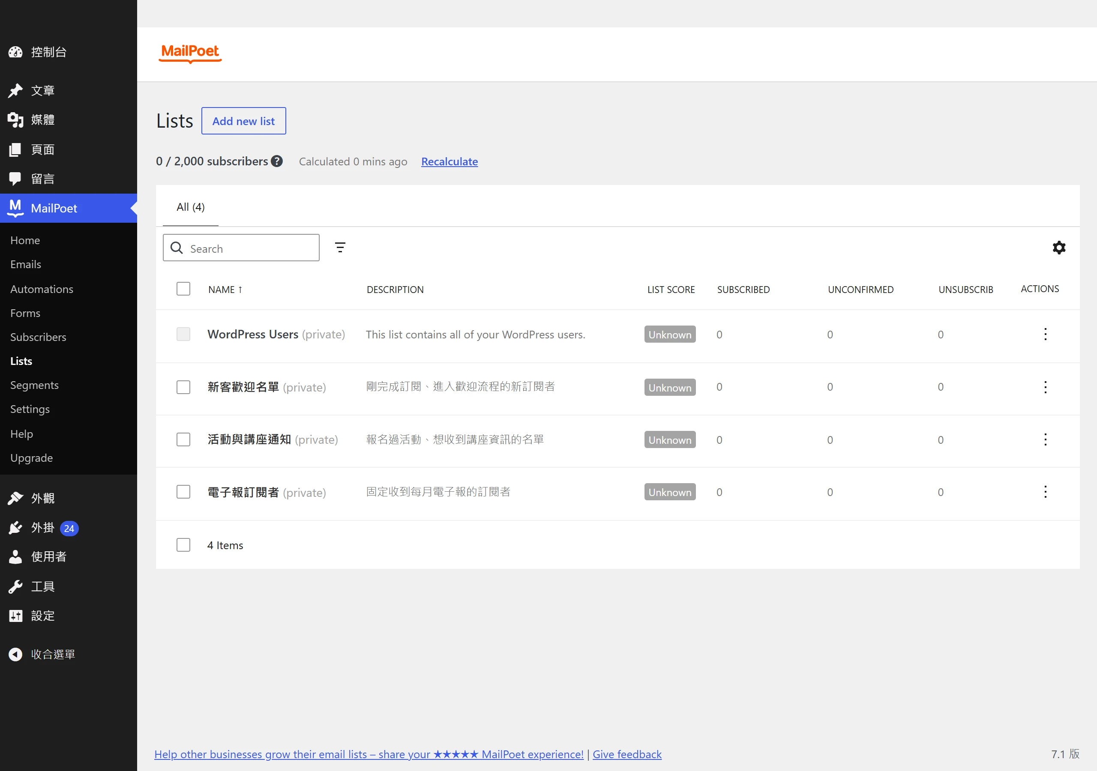Check the 新客歡迎名單 row checkbox
The height and width of the screenshot is (771, 1097).
(183, 387)
